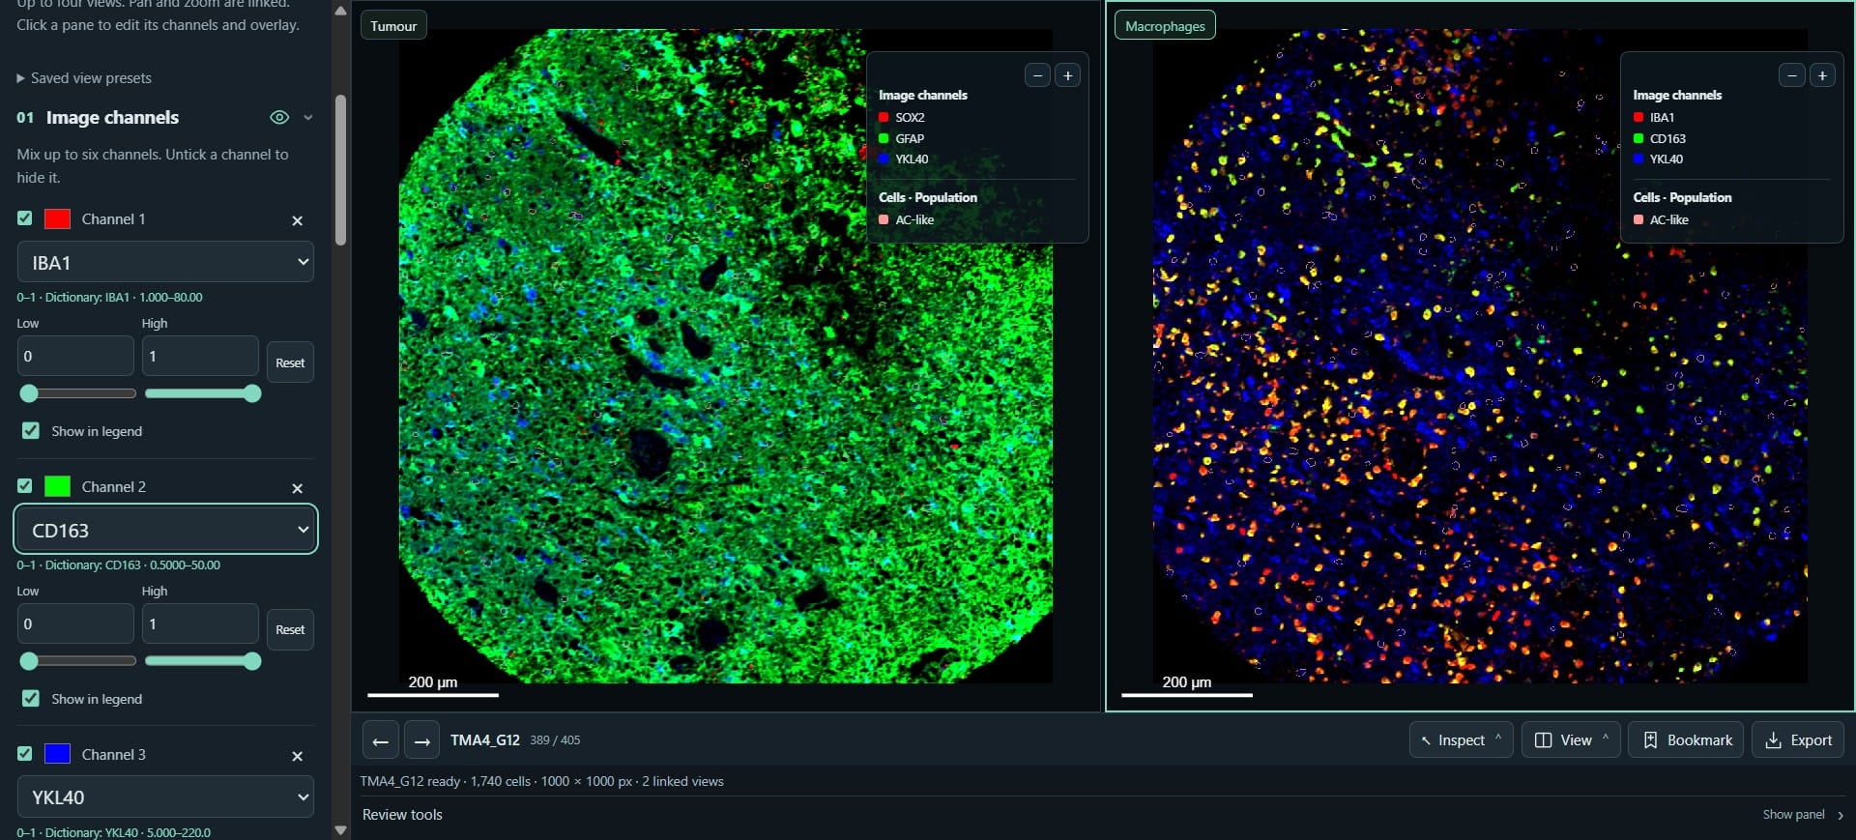
Task: Remove Channel 2 with its X icon
Action: pos(297,488)
